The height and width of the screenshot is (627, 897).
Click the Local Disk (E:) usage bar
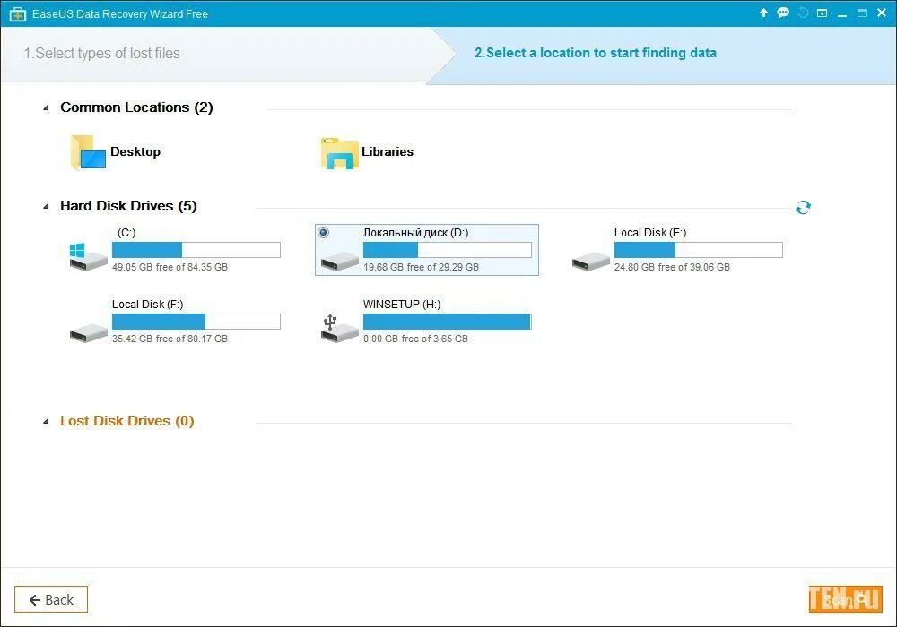[x=699, y=250]
